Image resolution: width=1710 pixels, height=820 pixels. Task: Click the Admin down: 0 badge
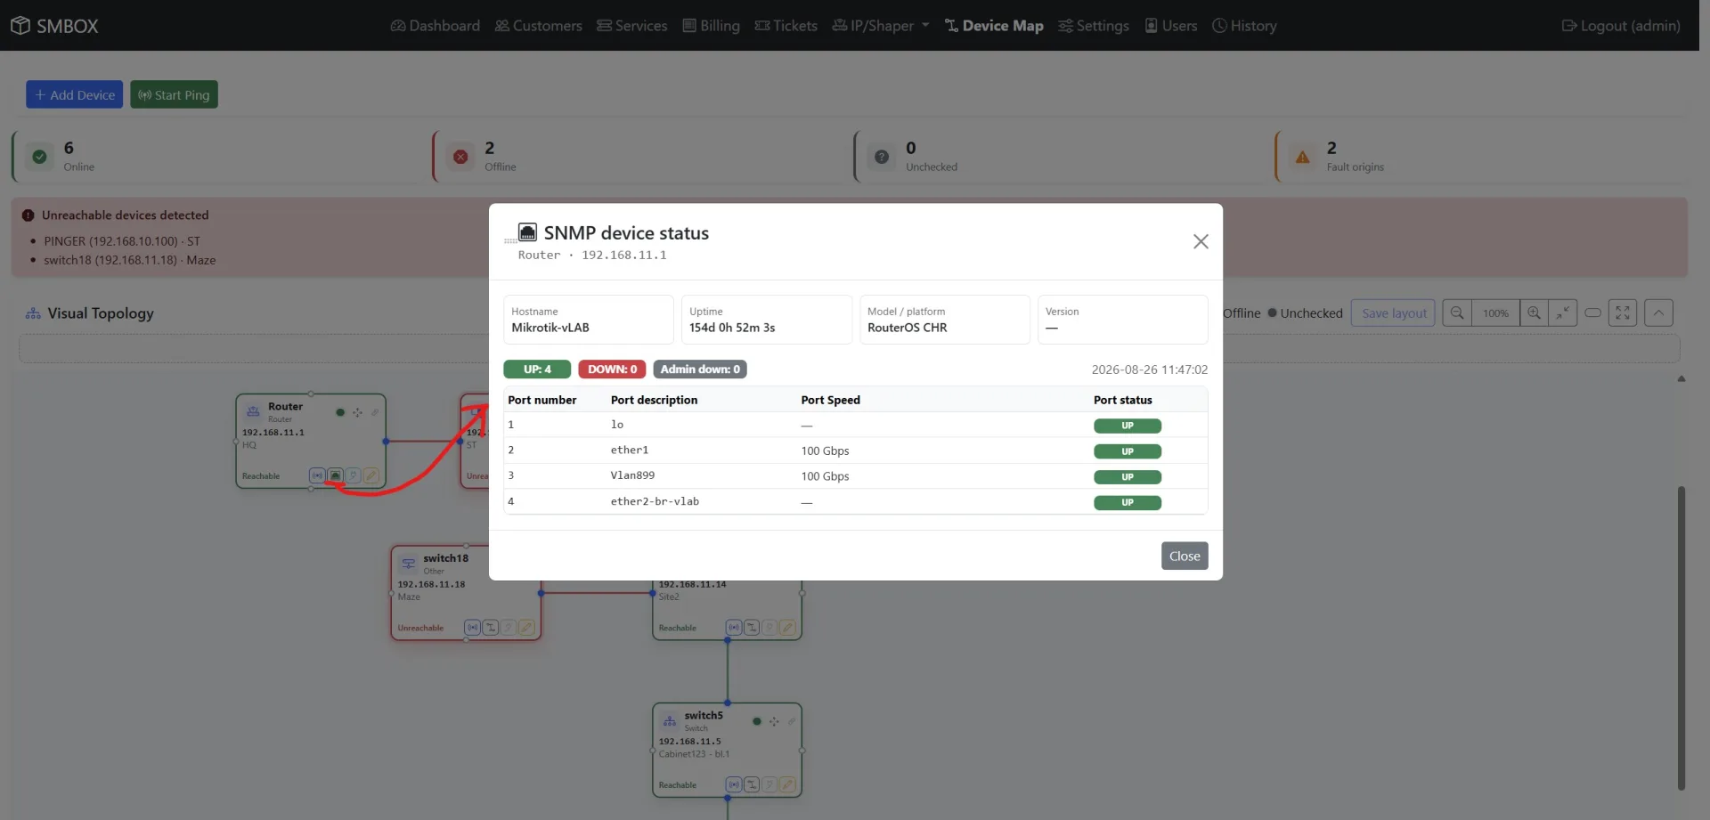[700, 369]
